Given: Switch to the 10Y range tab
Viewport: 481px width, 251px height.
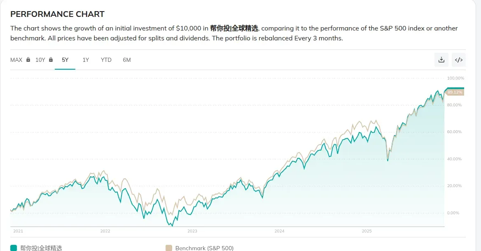Looking at the screenshot, I should [x=40, y=60].
